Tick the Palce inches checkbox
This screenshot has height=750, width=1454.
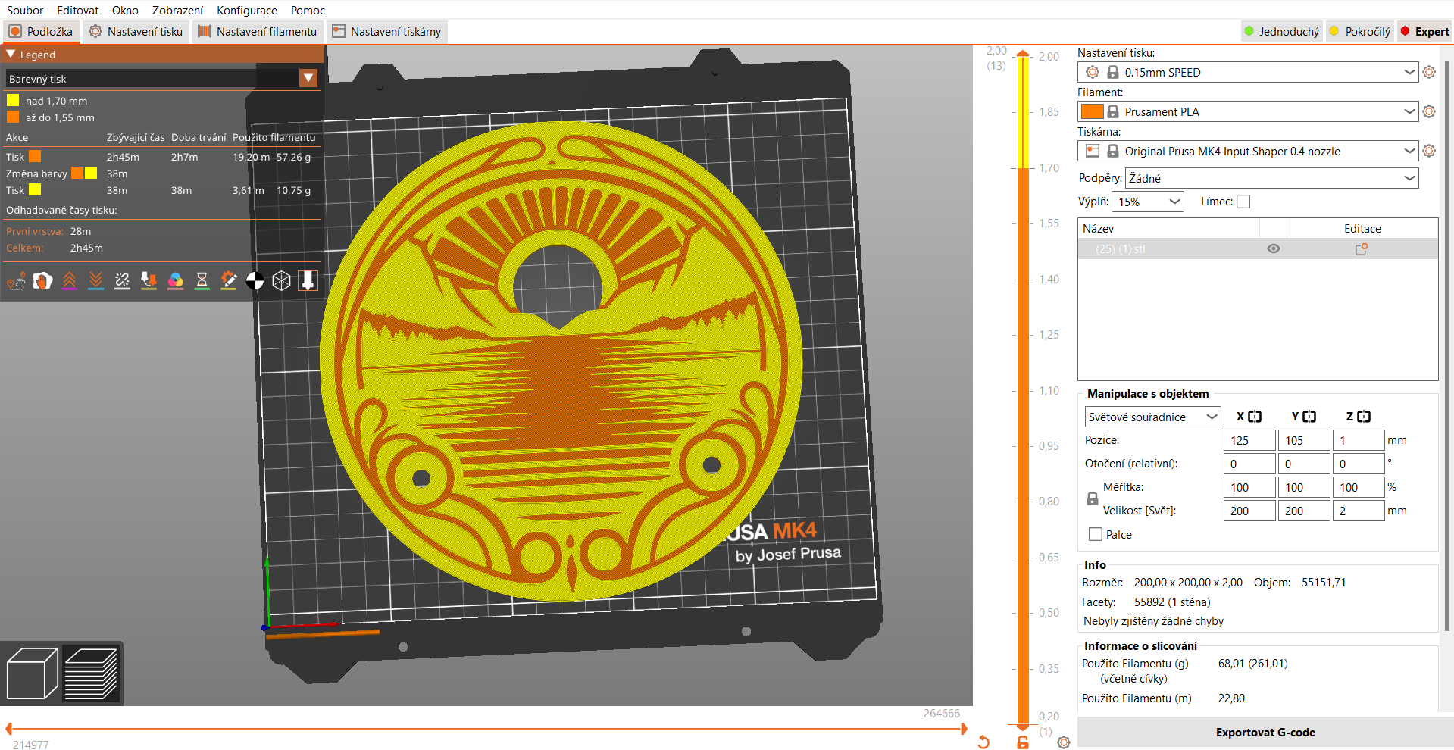1096,535
